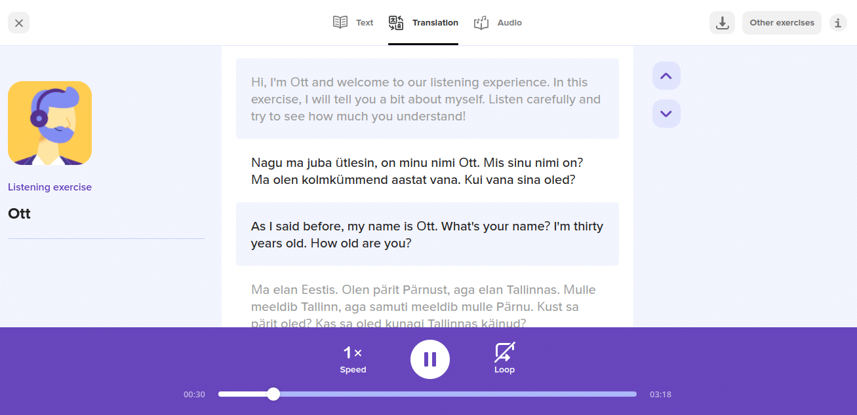Select the English translation 'As I said before'

point(427,234)
